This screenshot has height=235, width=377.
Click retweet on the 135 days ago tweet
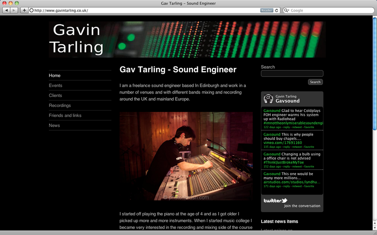pos(297,147)
